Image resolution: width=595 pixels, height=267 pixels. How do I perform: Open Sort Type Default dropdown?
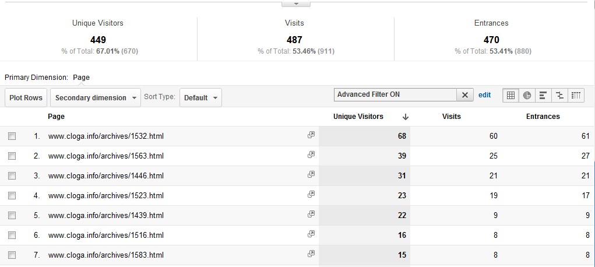(200, 97)
